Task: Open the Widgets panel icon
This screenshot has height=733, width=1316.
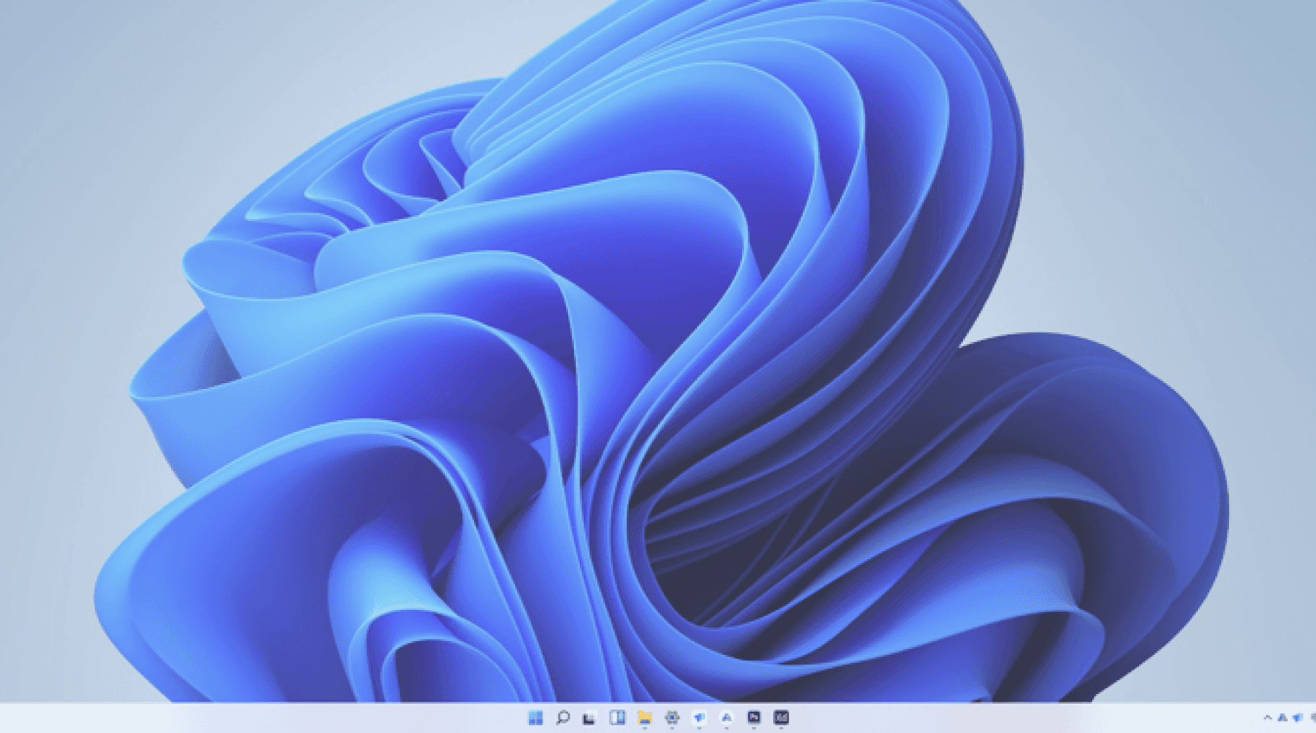Action: (617, 718)
